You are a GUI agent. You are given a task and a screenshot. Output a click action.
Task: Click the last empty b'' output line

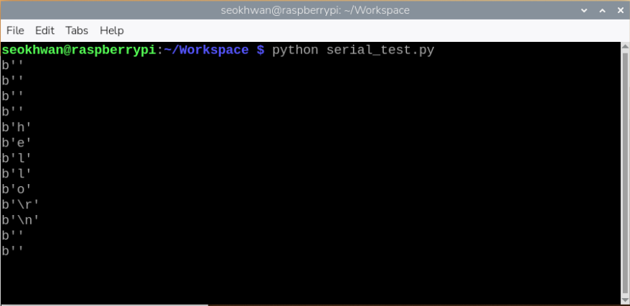point(13,251)
